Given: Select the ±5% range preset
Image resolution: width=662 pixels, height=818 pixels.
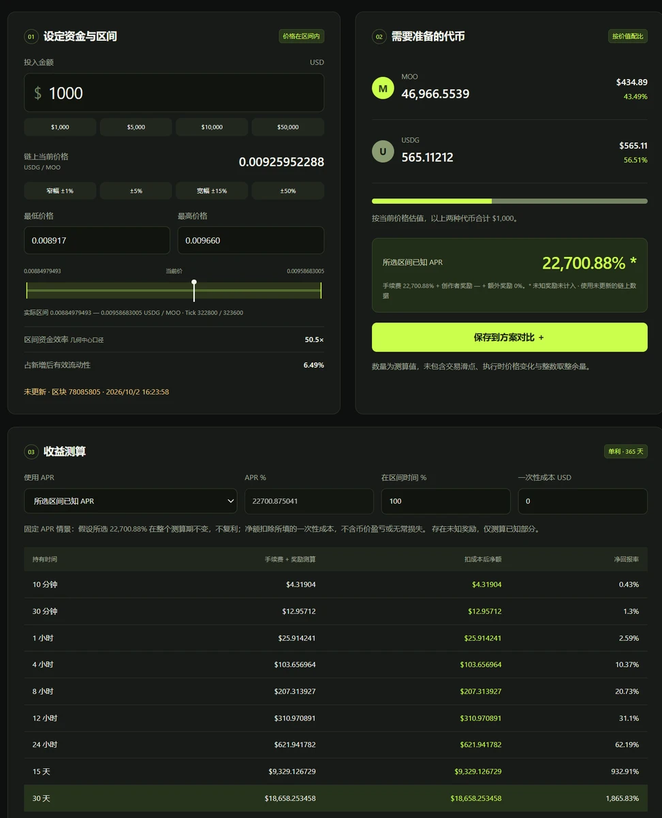Looking at the screenshot, I should [136, 191].
